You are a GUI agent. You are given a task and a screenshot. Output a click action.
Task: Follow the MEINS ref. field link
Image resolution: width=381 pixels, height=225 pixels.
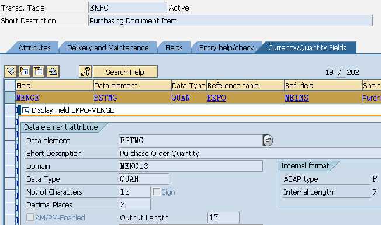click(297, 98)
